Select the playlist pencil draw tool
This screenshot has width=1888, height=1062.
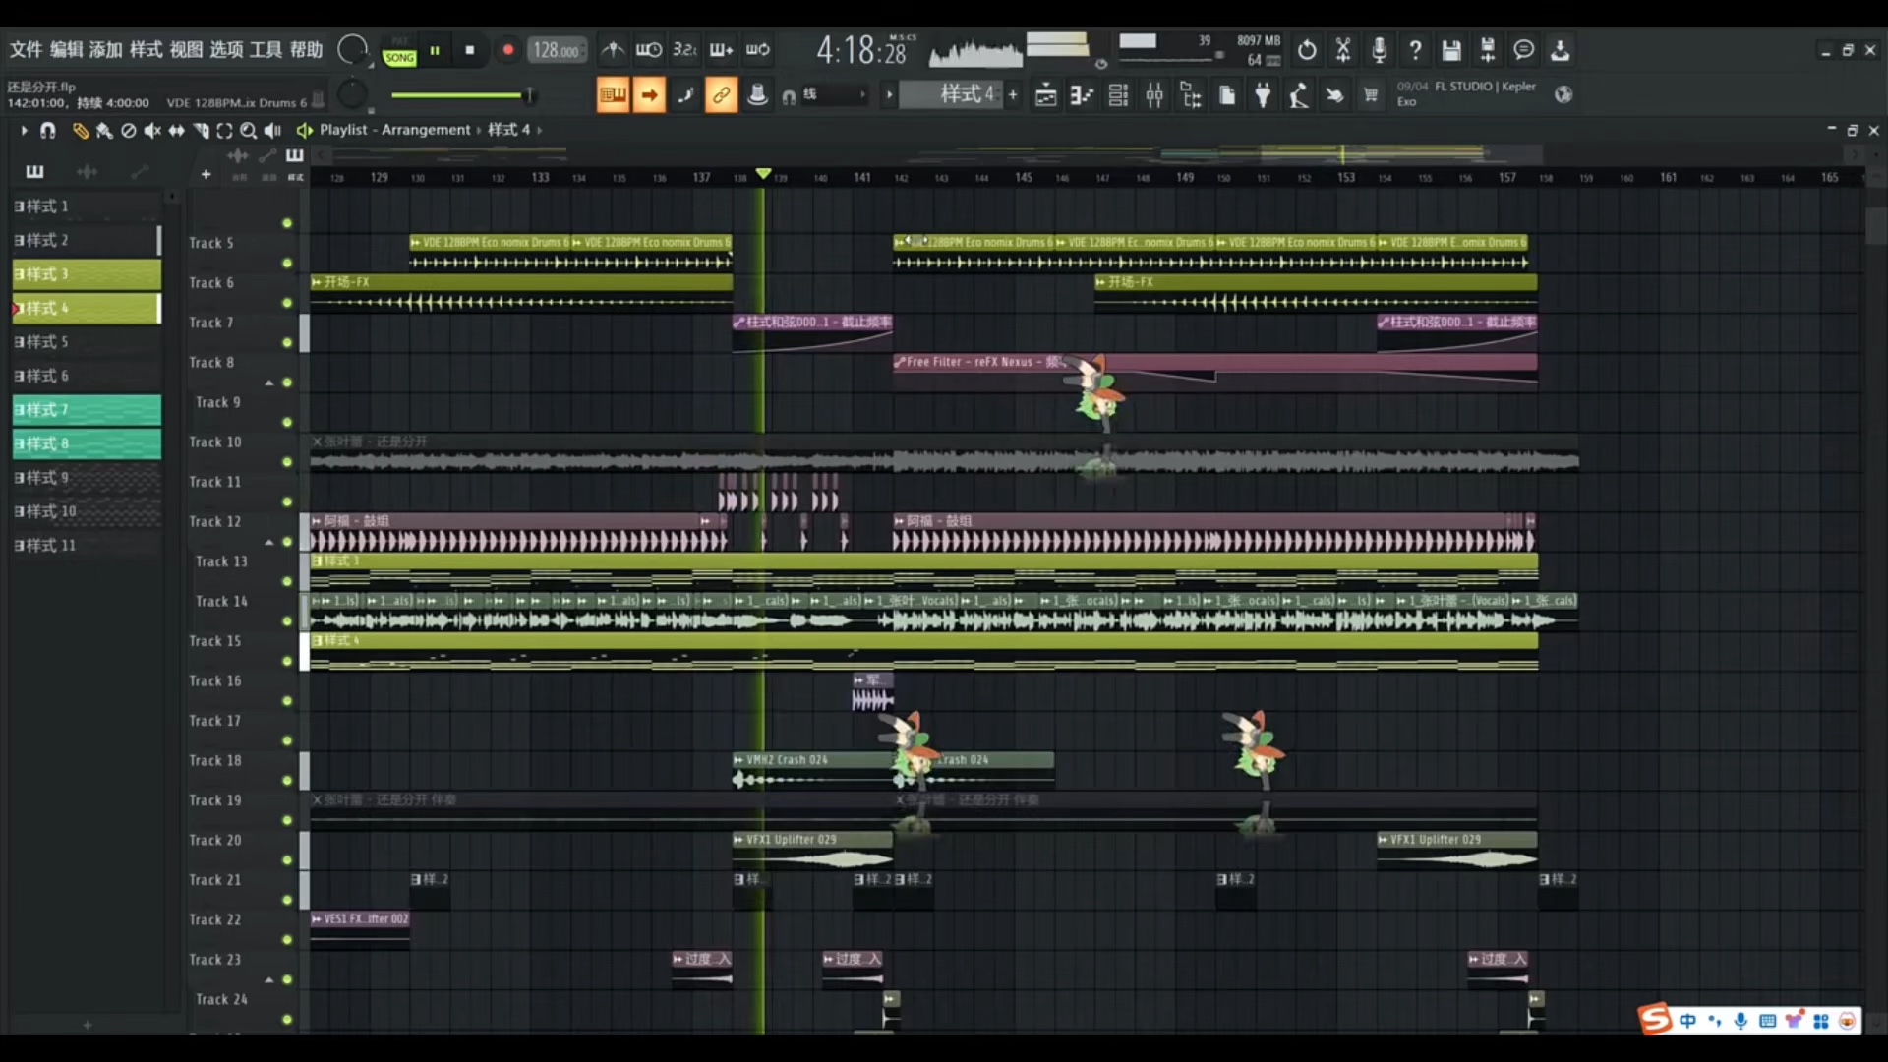tap(81, 130)
